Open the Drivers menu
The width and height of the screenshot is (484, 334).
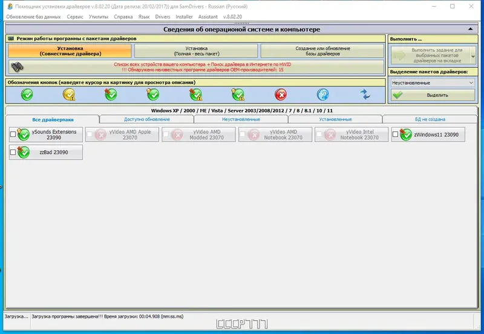point(163,17)
